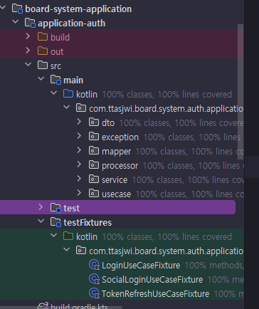259x309 pixels.
Task: Click the application-auth module folder icon
Action: [x=30, y=23]
